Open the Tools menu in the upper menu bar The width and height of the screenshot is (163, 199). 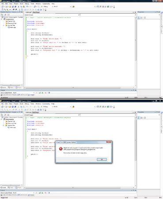tap(32, 4)
